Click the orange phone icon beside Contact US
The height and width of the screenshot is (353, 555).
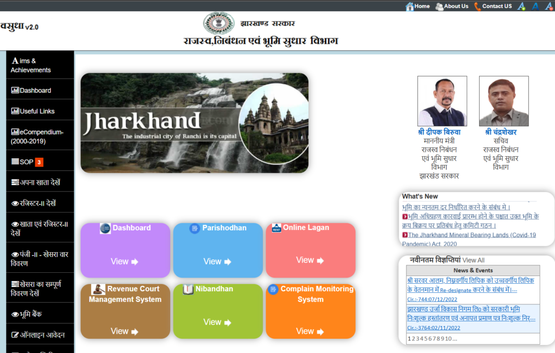(477, 6)
